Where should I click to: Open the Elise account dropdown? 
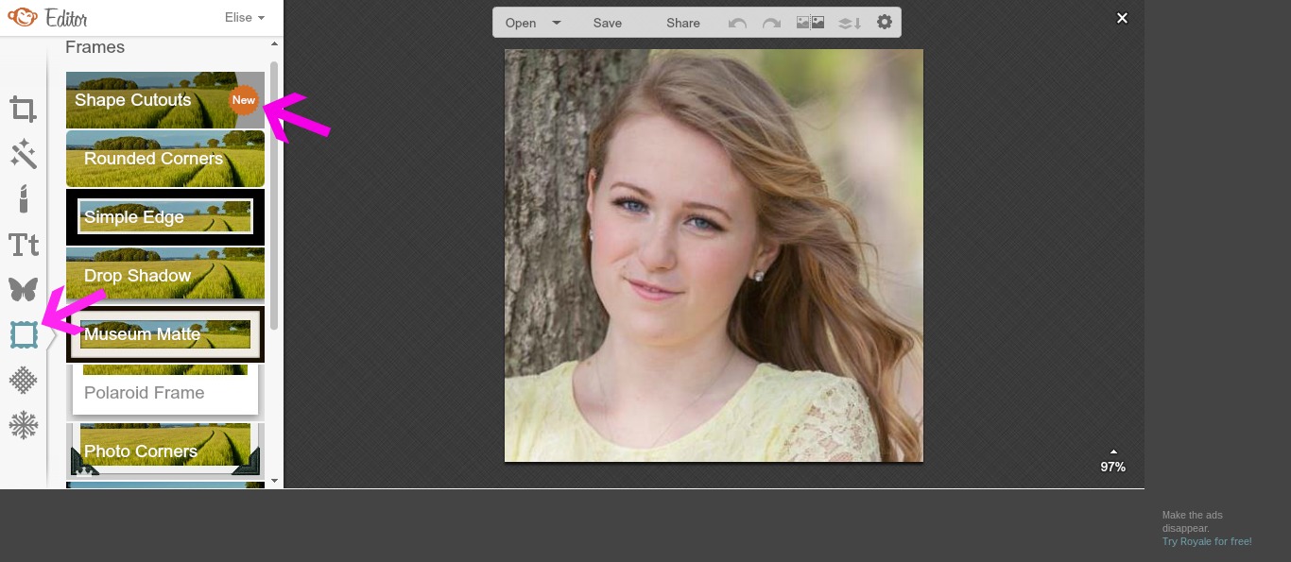(x=243, y=17)
